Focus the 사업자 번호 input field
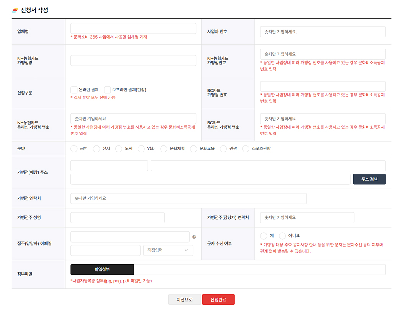The image size is (403, 313). point(323,32)
